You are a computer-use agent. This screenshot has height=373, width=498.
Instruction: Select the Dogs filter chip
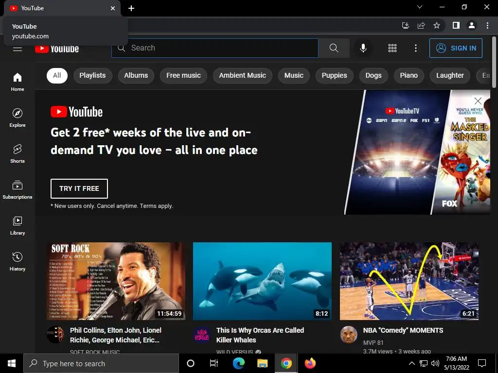pyautogui.click(x=373, y=75)
